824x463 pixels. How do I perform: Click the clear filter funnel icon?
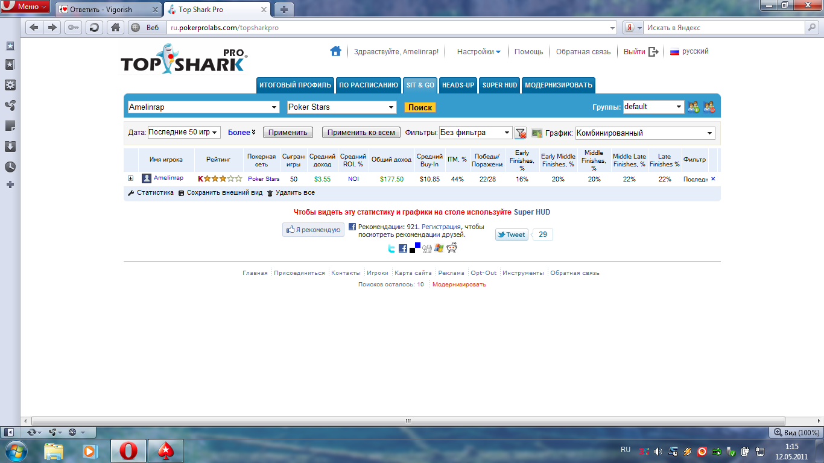tap(521, 133)
